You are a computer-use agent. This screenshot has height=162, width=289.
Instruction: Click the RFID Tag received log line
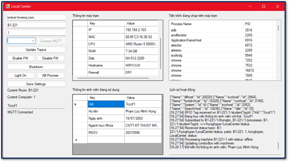tap(222, 113)
